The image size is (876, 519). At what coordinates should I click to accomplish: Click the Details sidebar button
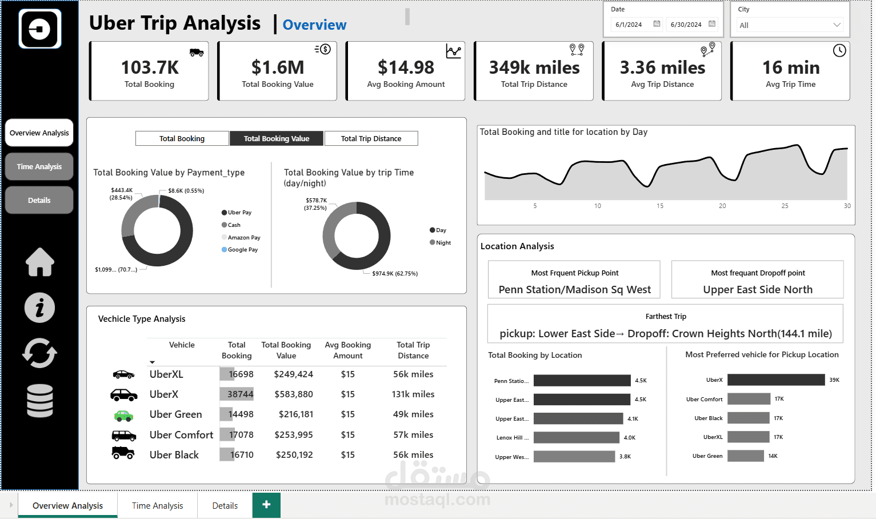tap(39, 200)
